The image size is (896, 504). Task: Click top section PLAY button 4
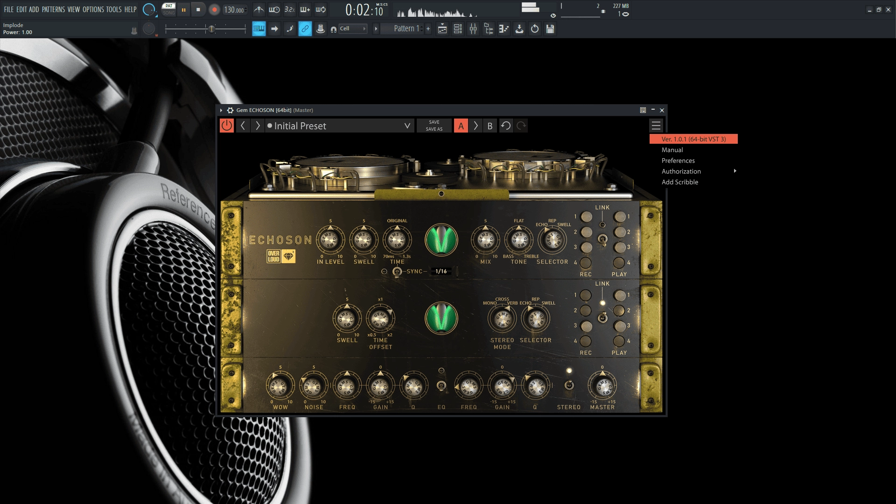(619, 263)
